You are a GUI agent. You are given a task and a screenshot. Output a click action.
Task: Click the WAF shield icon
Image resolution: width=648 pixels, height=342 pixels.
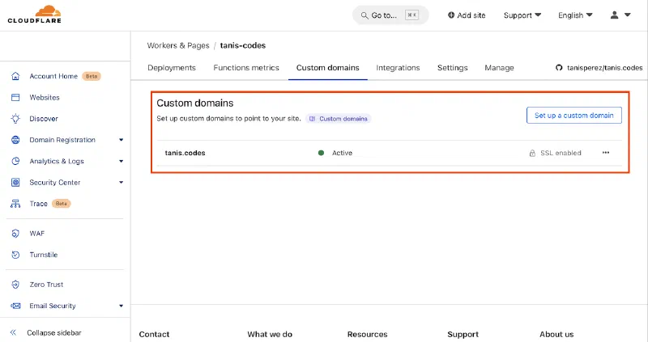click(15, 234)
